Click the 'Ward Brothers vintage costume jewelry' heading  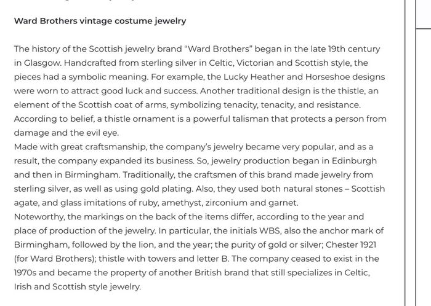coord(100,21)
